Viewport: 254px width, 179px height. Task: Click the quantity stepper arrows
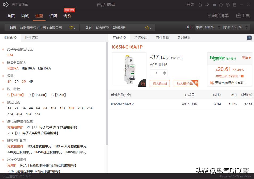(x=165, y=73)
